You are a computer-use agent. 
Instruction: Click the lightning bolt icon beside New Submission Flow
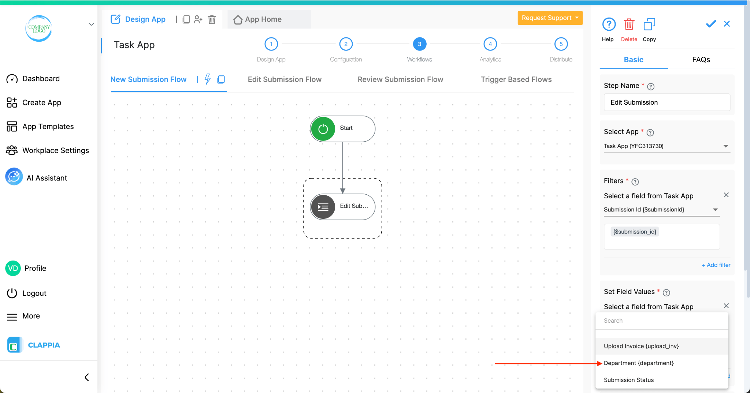click(208, 79)
